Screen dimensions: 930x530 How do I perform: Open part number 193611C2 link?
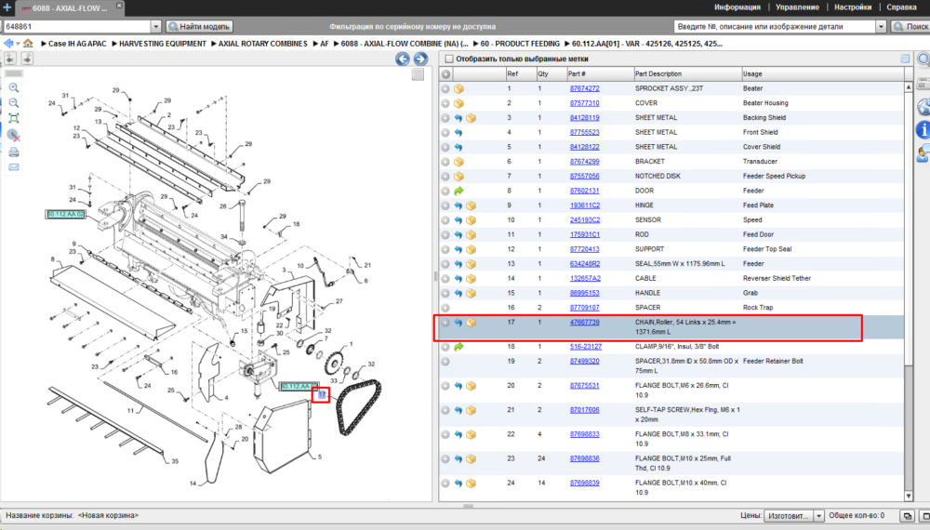[x=585, y=205]
